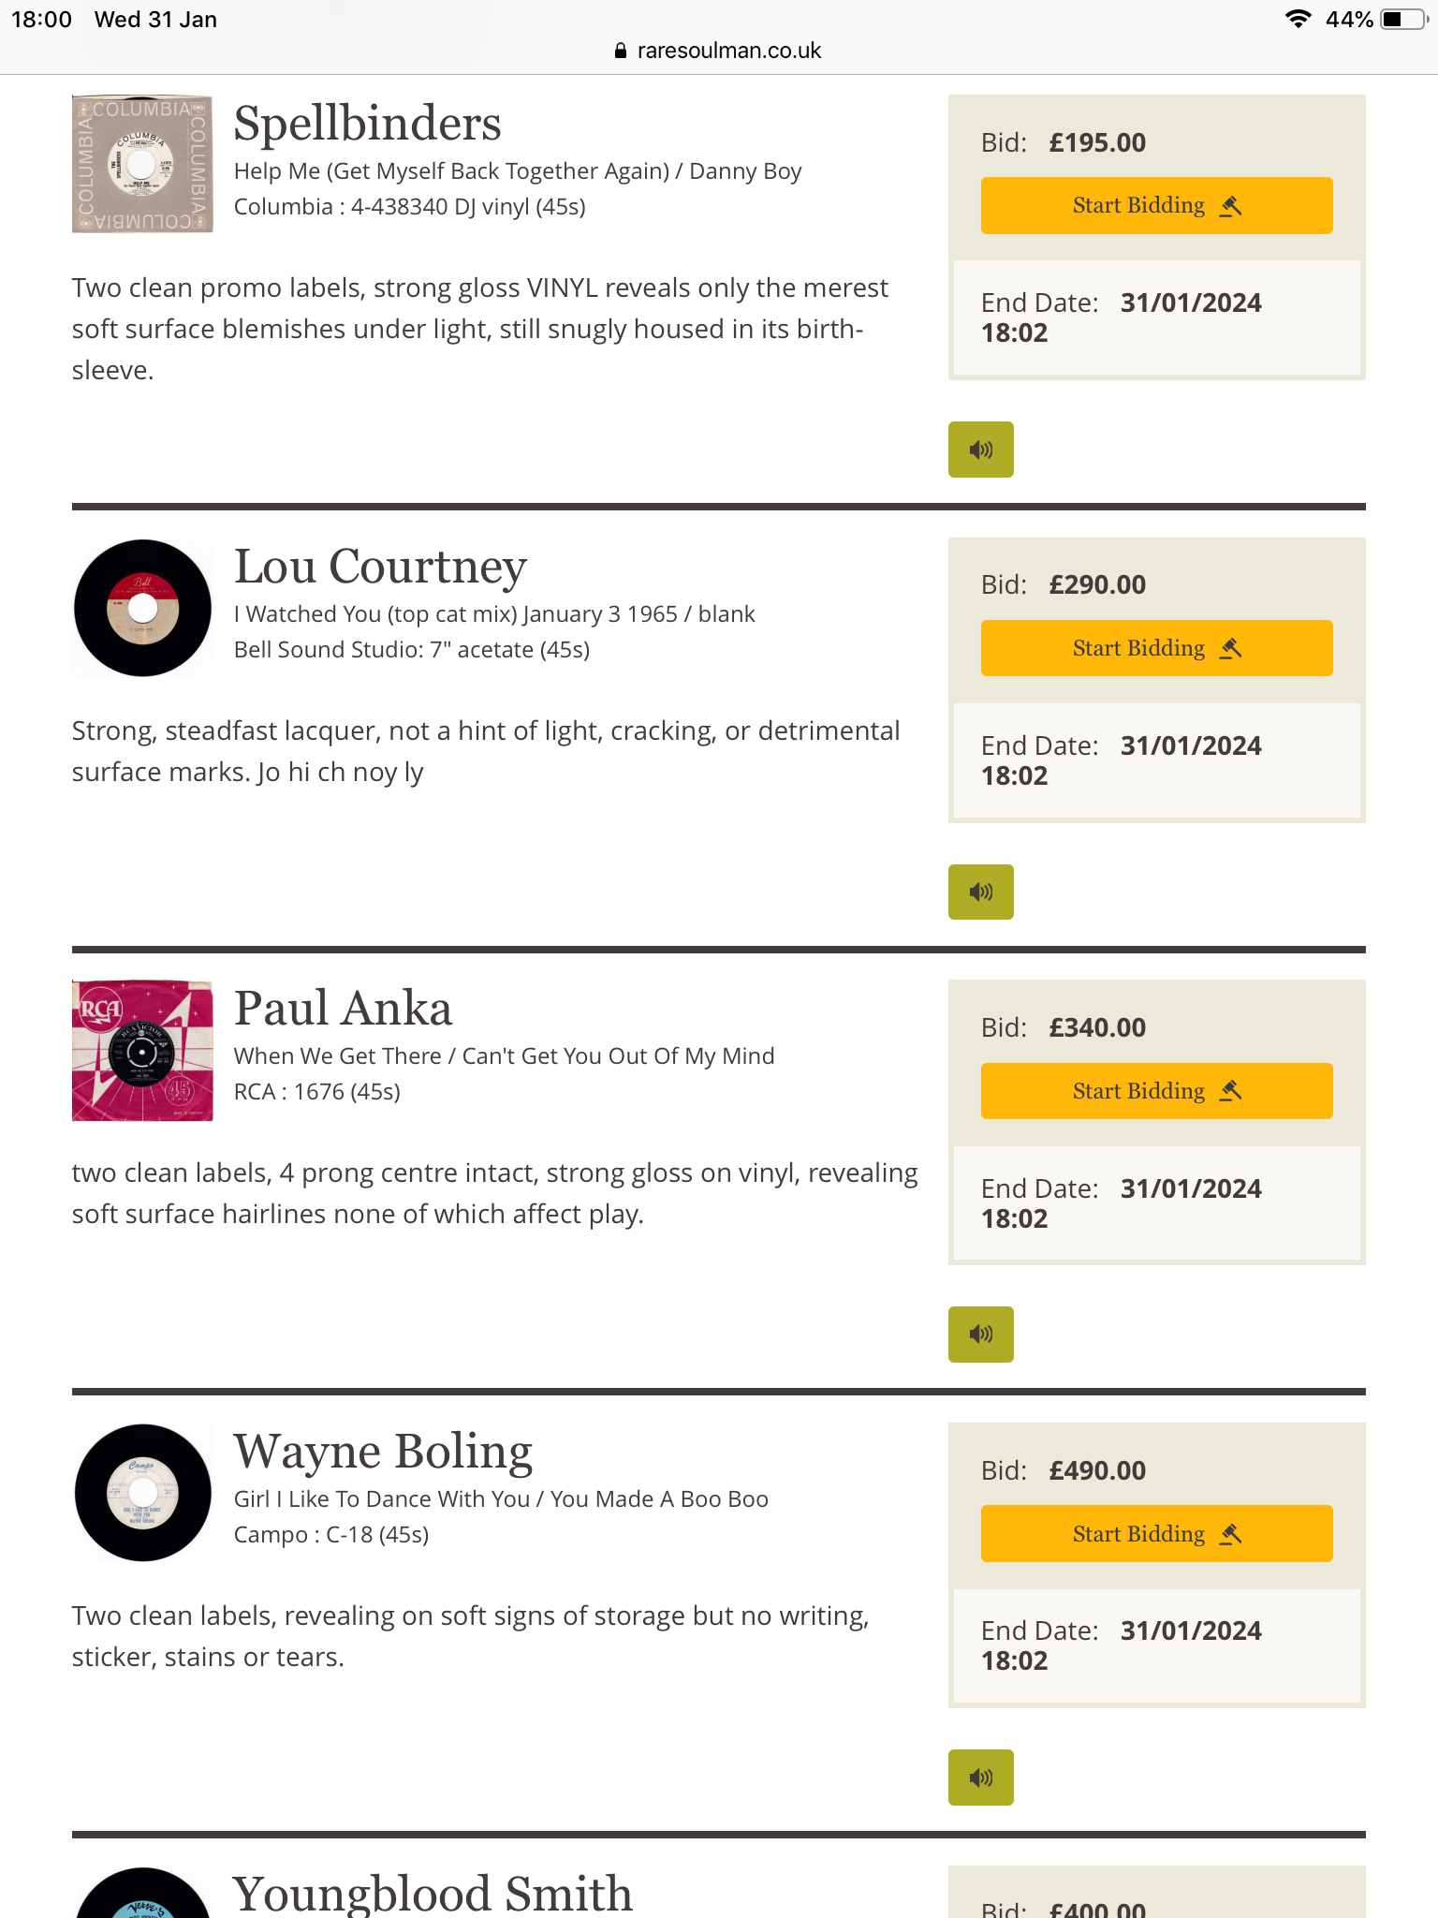The height and width of the screenshot is (1918, 1438).
Task: Tap the raresoulman.co.uk address bar
Action: tap(719, 51)
